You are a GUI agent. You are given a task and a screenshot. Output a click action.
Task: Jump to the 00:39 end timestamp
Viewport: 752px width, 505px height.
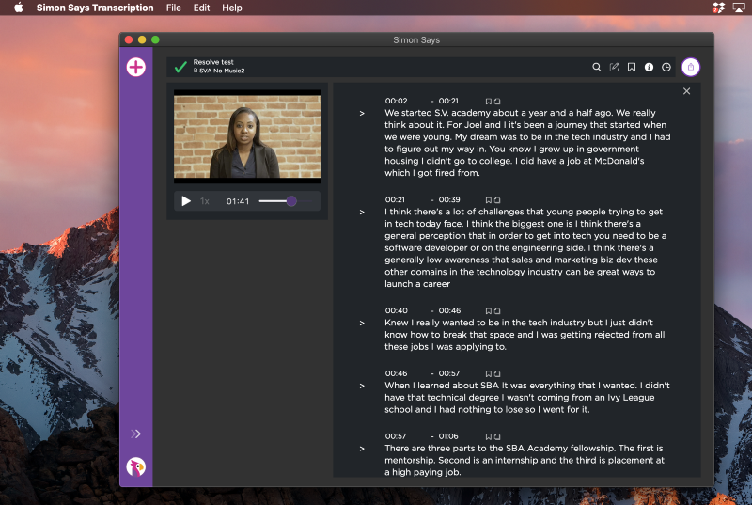click(x=449, y=199)
